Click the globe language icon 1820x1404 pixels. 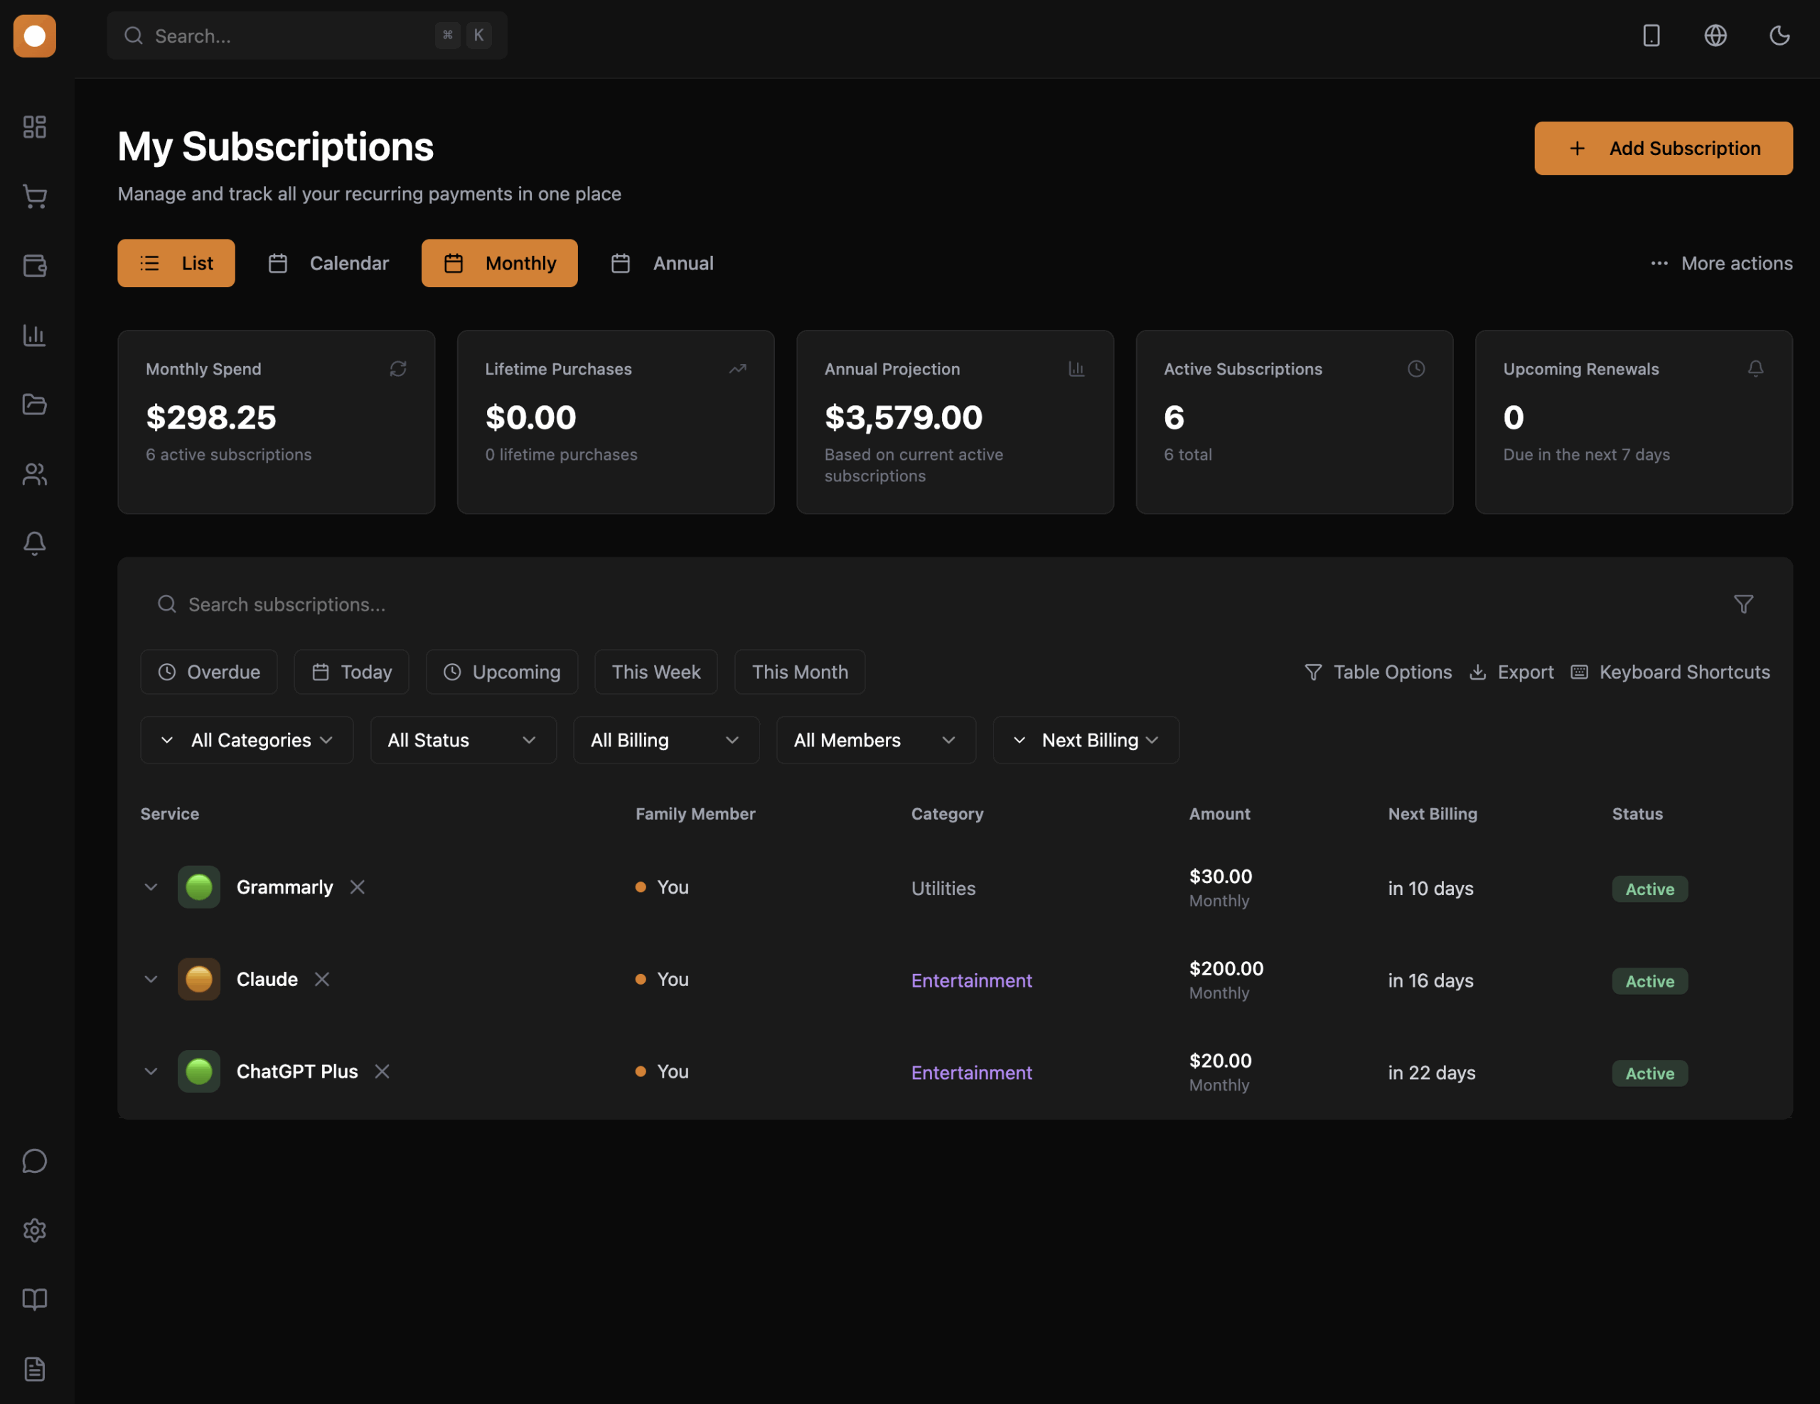(1715, 35)
